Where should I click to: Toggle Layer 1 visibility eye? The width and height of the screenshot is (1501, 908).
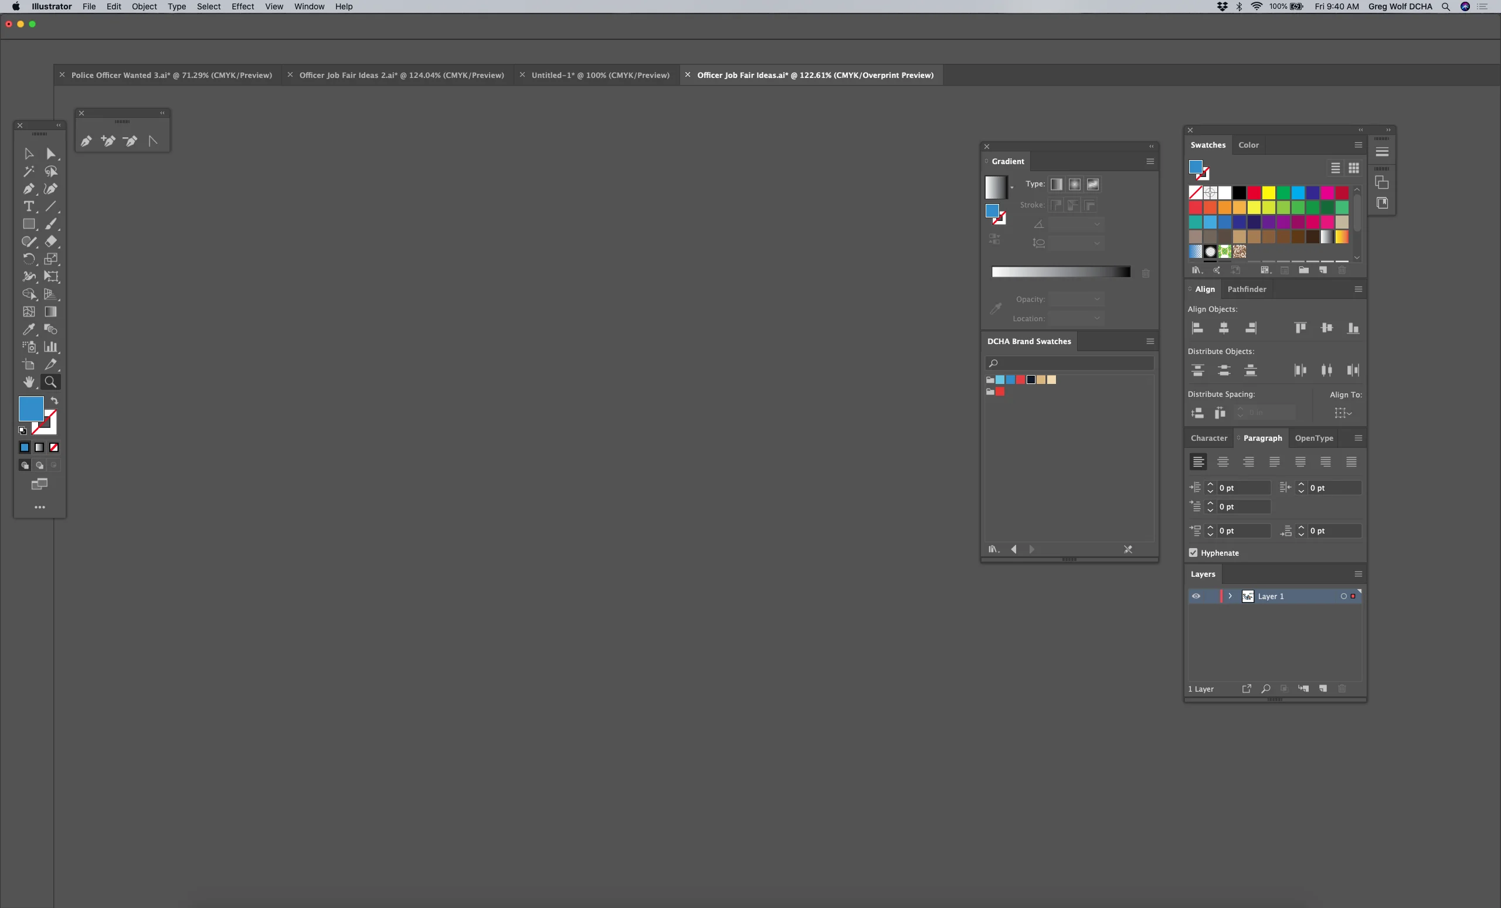coord(1197,596)
